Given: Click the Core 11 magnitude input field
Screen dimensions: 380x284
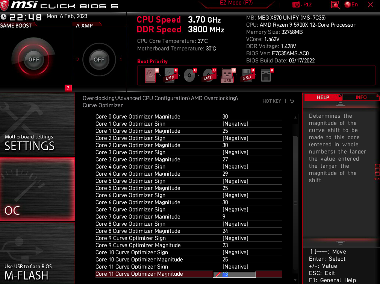Looking at the screenshot, I should pyautogui.click(x=234, y=274).
